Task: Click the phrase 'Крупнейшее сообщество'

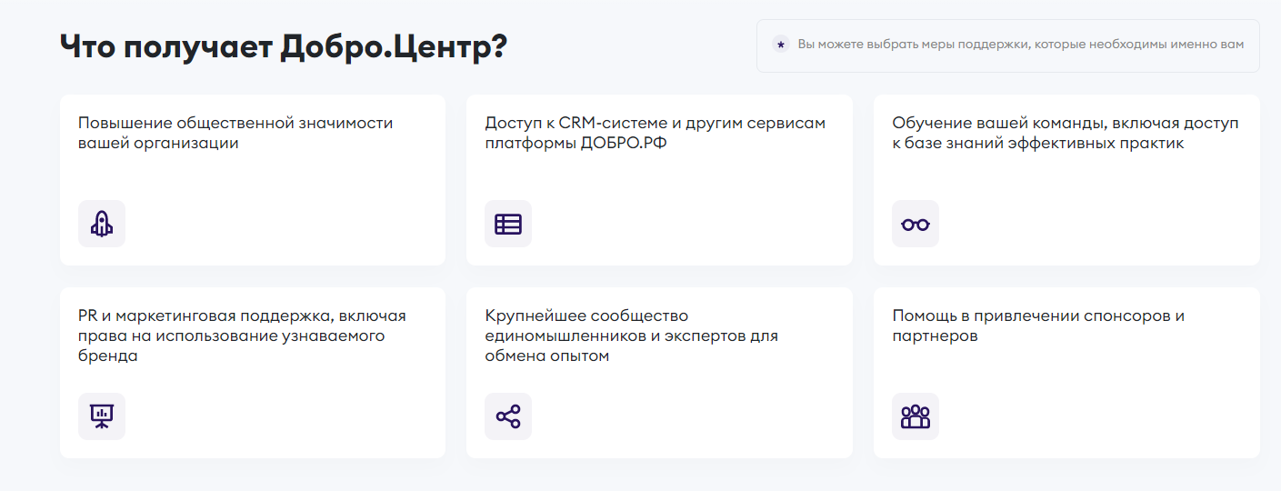Action: [586, 316]
